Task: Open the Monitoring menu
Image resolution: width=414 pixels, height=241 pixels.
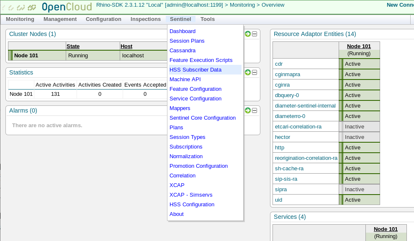Action: (x=20, y=19)
